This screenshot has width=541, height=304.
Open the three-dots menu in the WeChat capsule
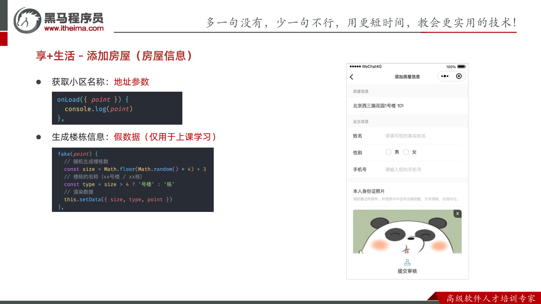(x=445, y=76)
